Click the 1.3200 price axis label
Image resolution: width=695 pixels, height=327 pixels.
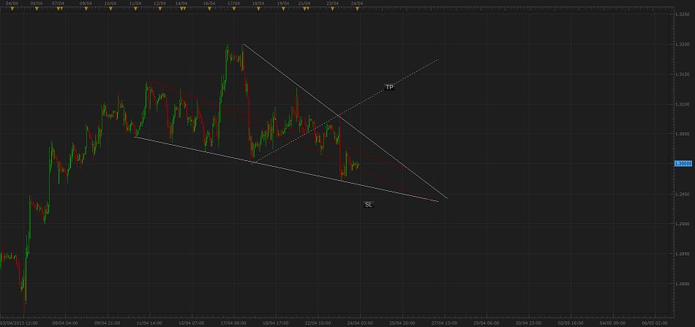[x=681, y=44]
